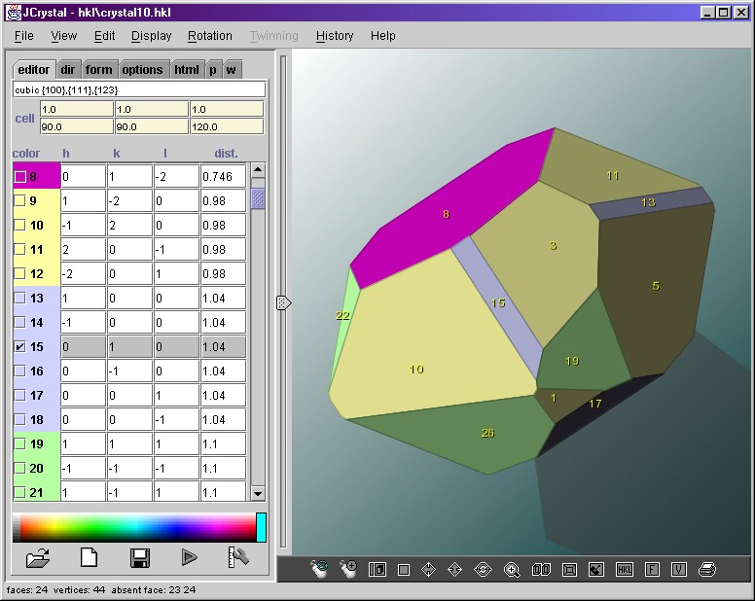Click the rotation diamond icon
The width and height of the screenshot is (755, 601).
pyautogui.click(x=483, y=570)
